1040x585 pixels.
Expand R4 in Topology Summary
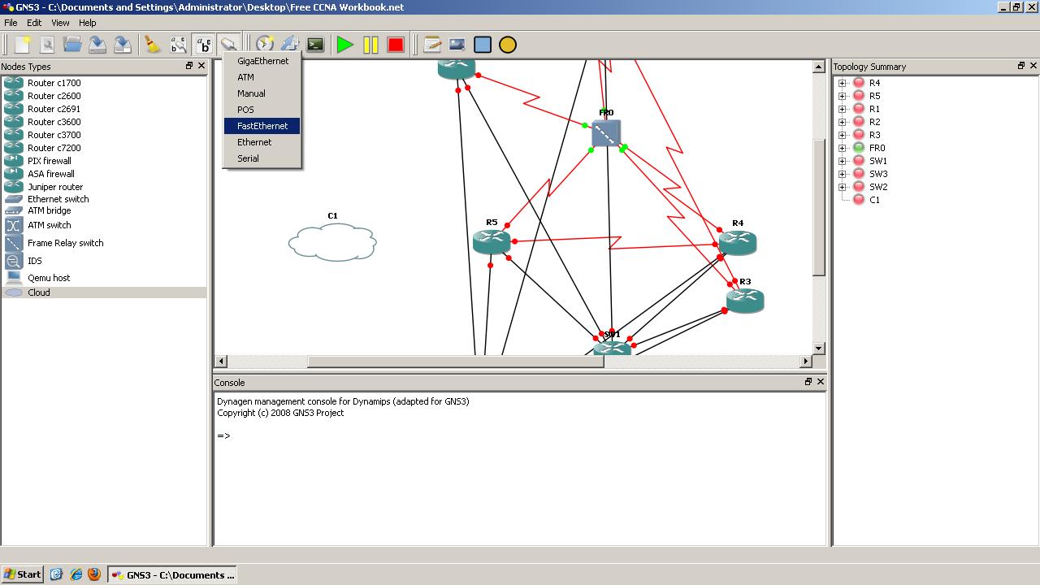(843, 83)
